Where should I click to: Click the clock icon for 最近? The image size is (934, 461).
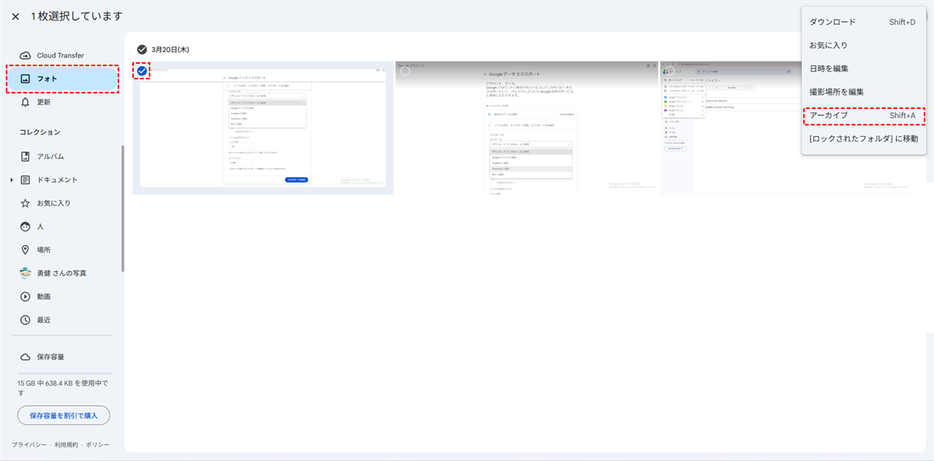[25, 320]
